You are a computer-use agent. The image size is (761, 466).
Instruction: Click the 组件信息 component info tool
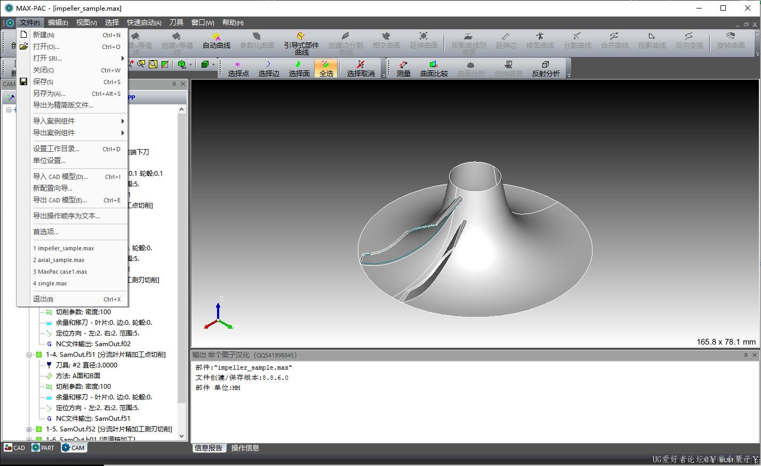509,69
